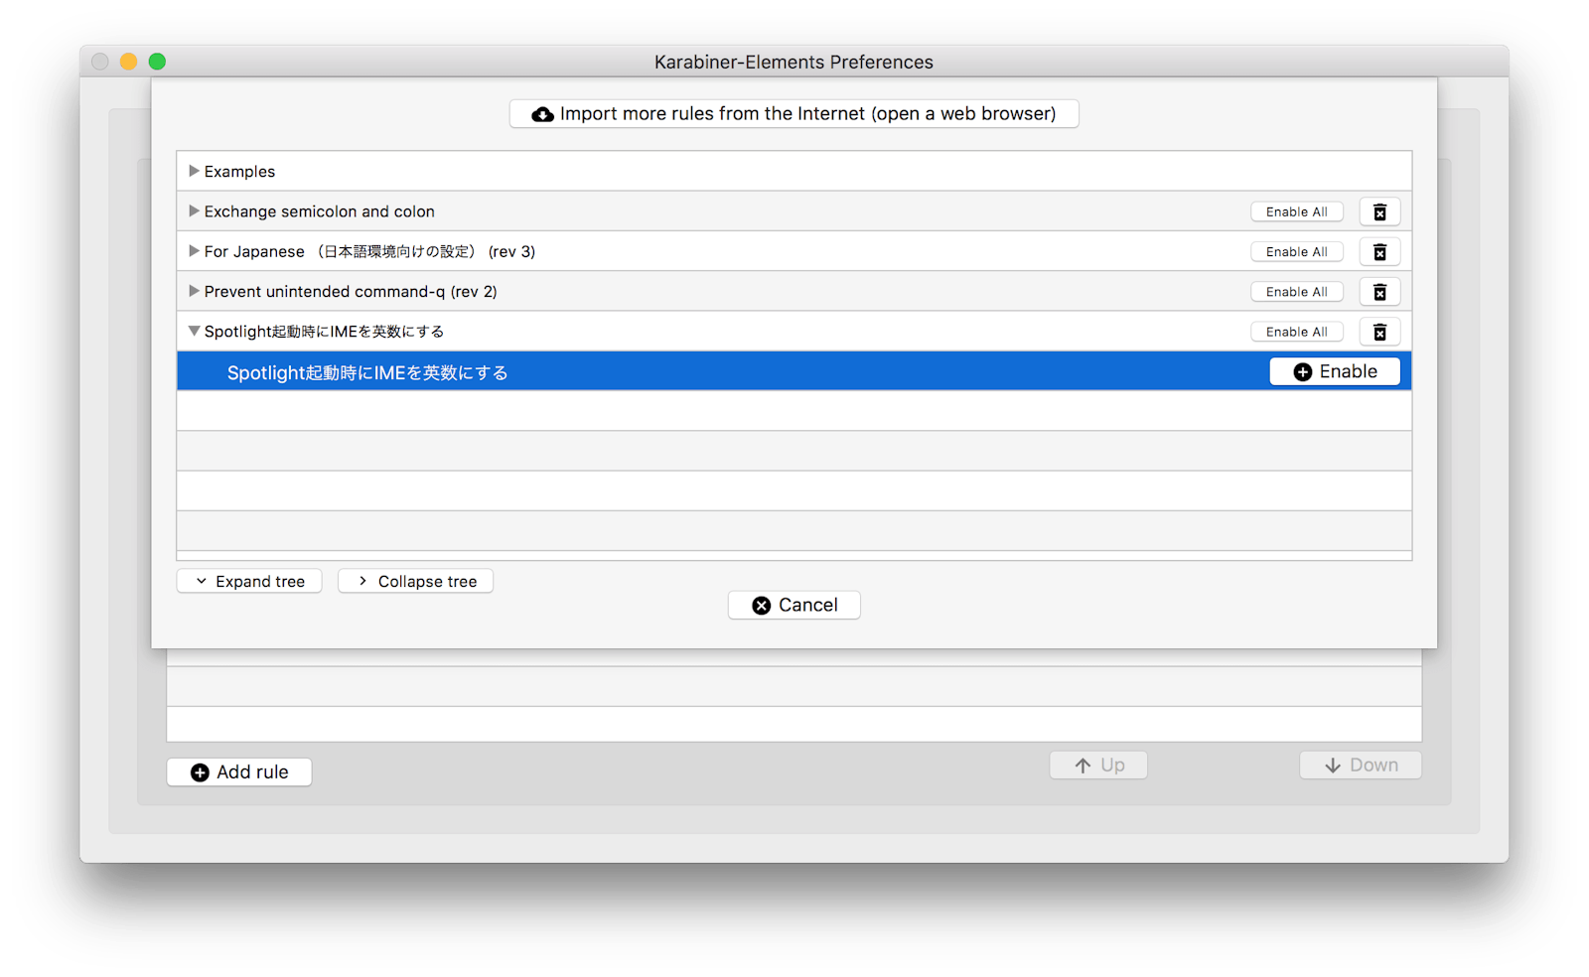Import more rules from the Internet
Viewport: 1589px width, 977px height.
click(x=794, y=113)
